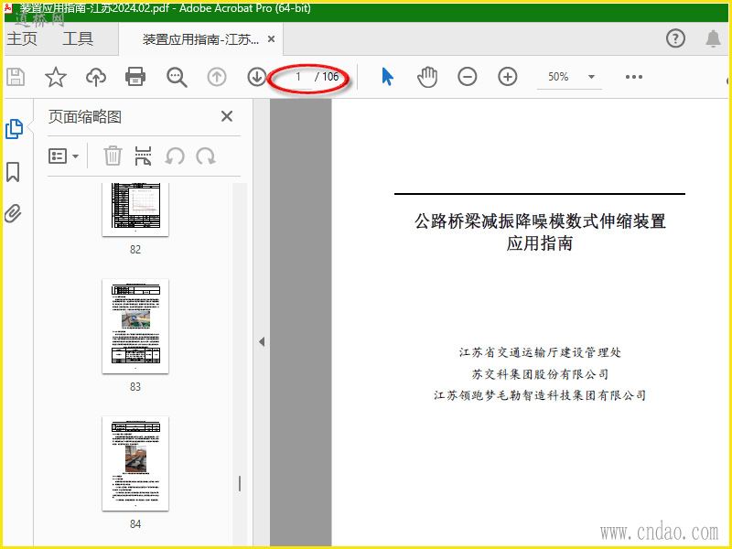Click the thumbnail panel scrollbar handle
This screenshot has width=732, height=549.
[240, 484]
